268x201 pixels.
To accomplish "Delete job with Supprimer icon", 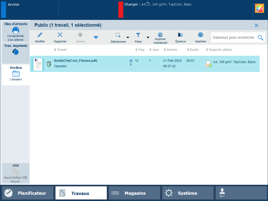I will point(60,35).
